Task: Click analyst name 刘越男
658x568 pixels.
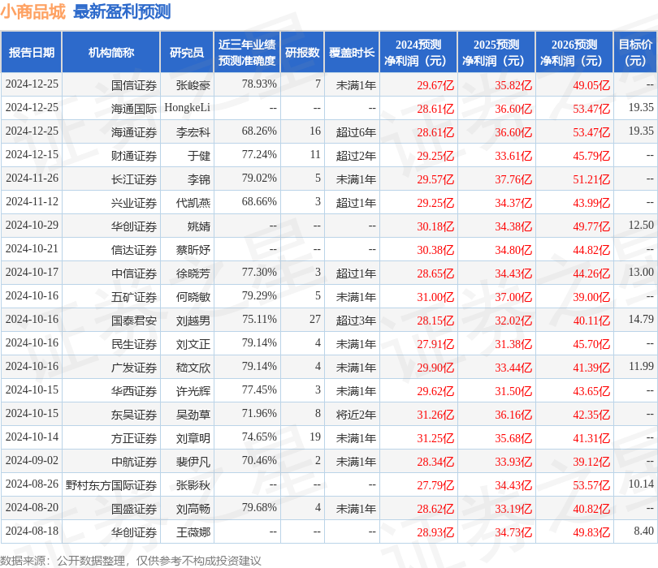Action: tap(193, 321)
